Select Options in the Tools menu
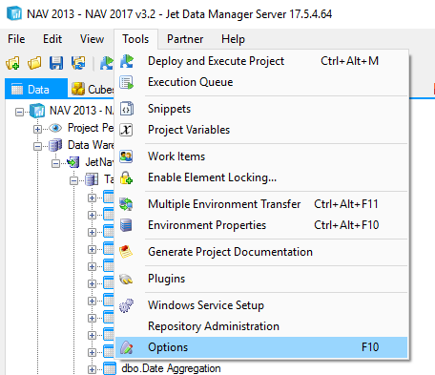435x375 pixels. tap(261, 347)
